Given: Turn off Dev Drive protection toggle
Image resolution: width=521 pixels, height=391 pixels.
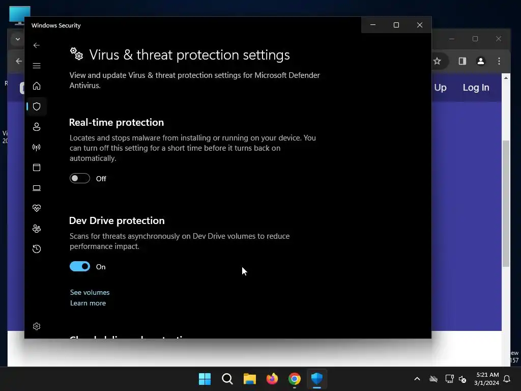Looking at the screenshot, I should [x=80, y=267].
